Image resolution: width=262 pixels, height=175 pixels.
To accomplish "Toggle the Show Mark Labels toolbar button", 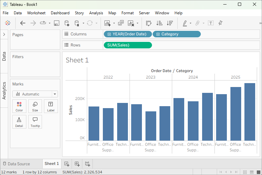I will (x=211, y=23).
